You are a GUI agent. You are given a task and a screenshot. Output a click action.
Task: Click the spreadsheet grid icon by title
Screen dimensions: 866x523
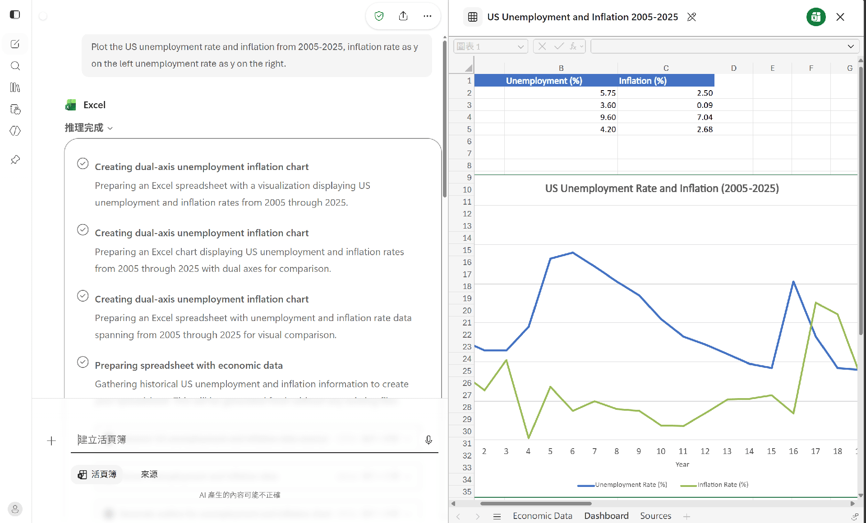473,17
